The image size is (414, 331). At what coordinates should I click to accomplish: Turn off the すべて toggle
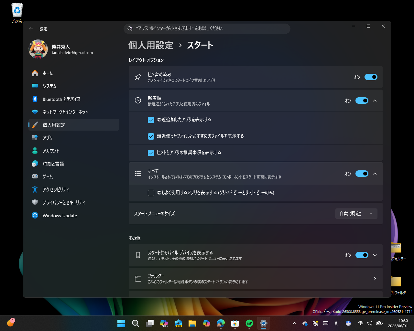pos(362,174)
